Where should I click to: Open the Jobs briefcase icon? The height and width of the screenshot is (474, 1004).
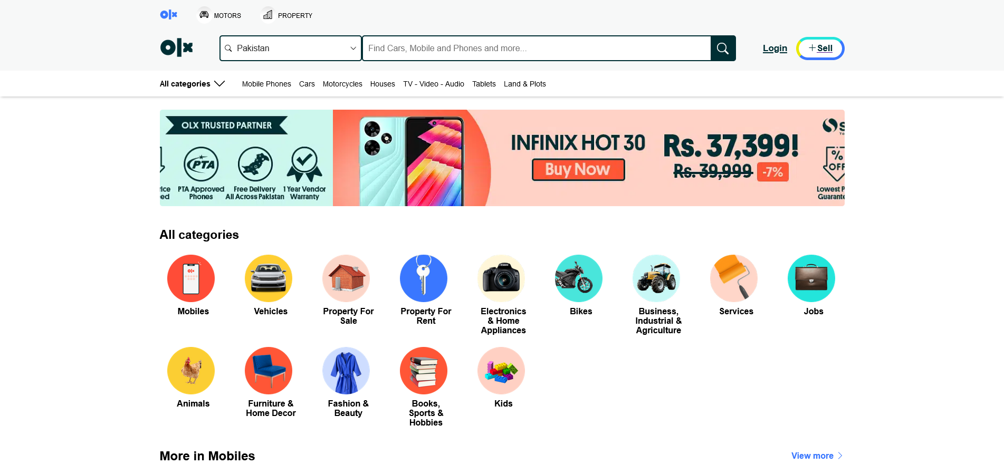(x=811, y=278)
